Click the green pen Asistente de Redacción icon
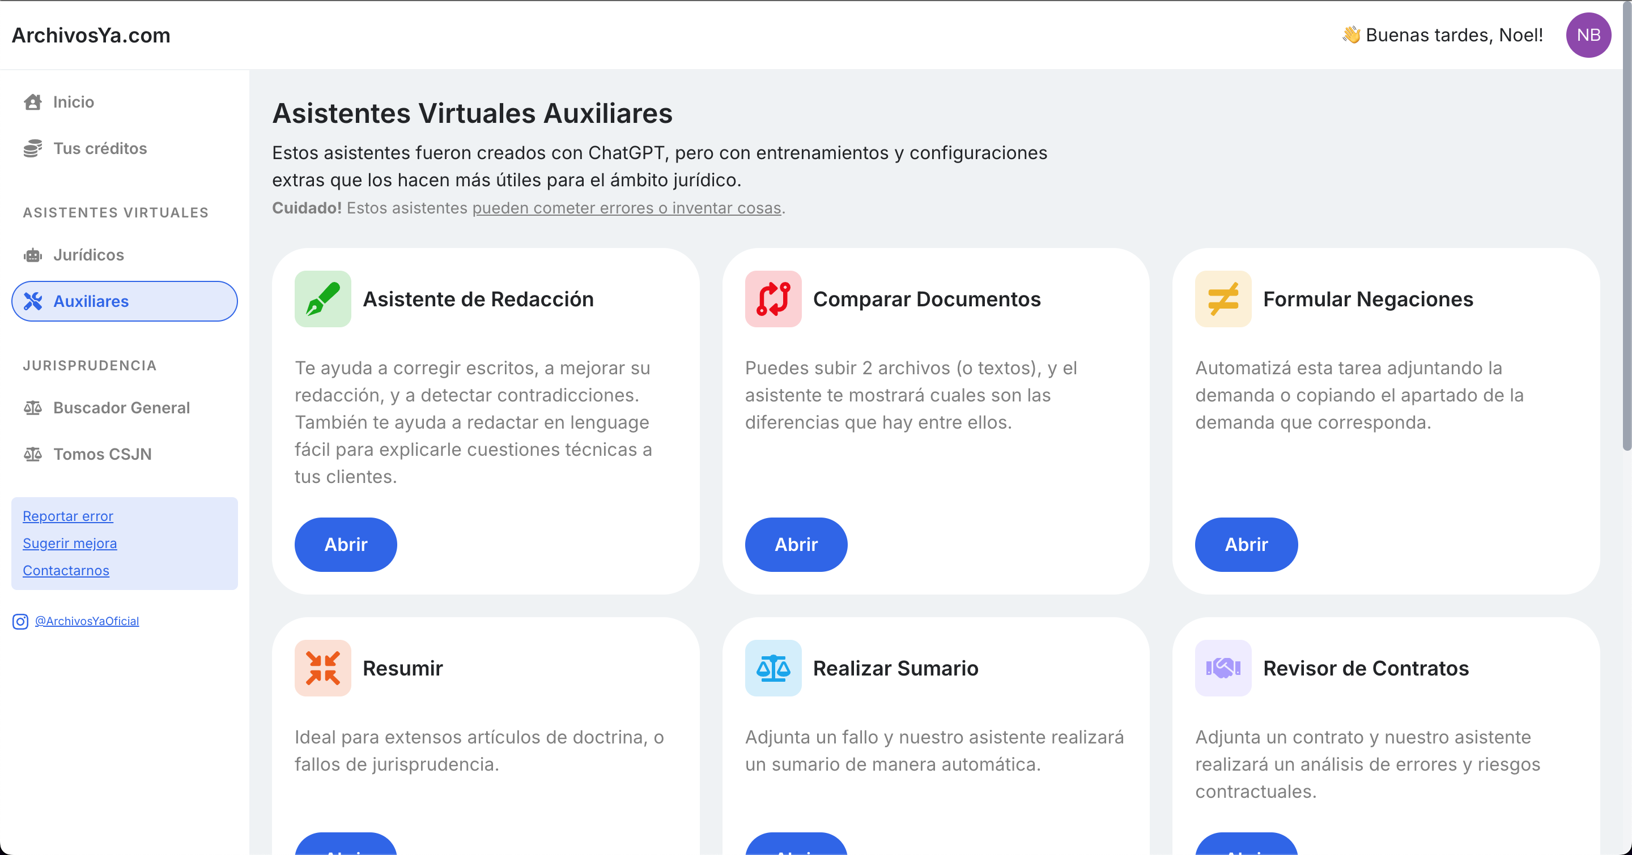The height and width of the screenshot is (855, 1632). coord(322,299)
